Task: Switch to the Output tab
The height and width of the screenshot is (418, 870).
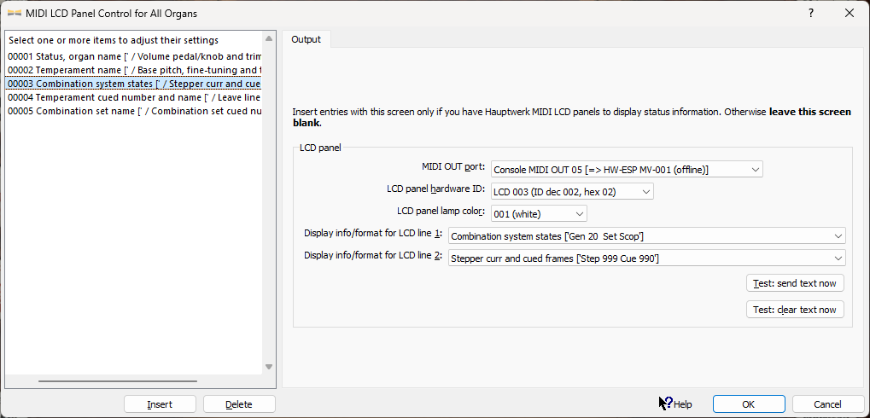Action: click(x=307, y=39)
